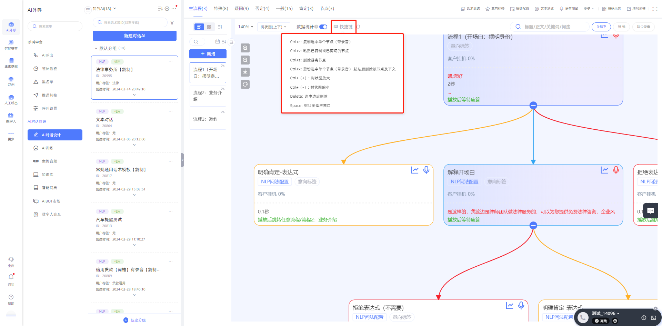Switch to the 疑问(9) tab
Viewport: 662px width, 326px height.
[241, 9]
